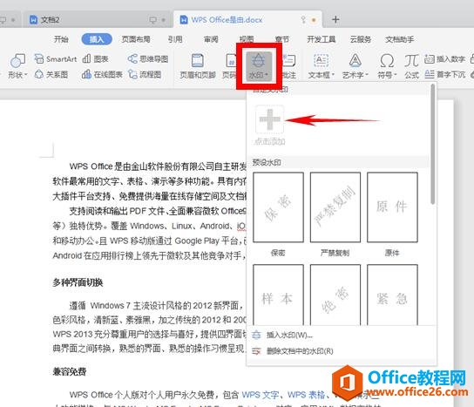Select the 紧急 preset watermark thumbnail

[x=392, y=295]
